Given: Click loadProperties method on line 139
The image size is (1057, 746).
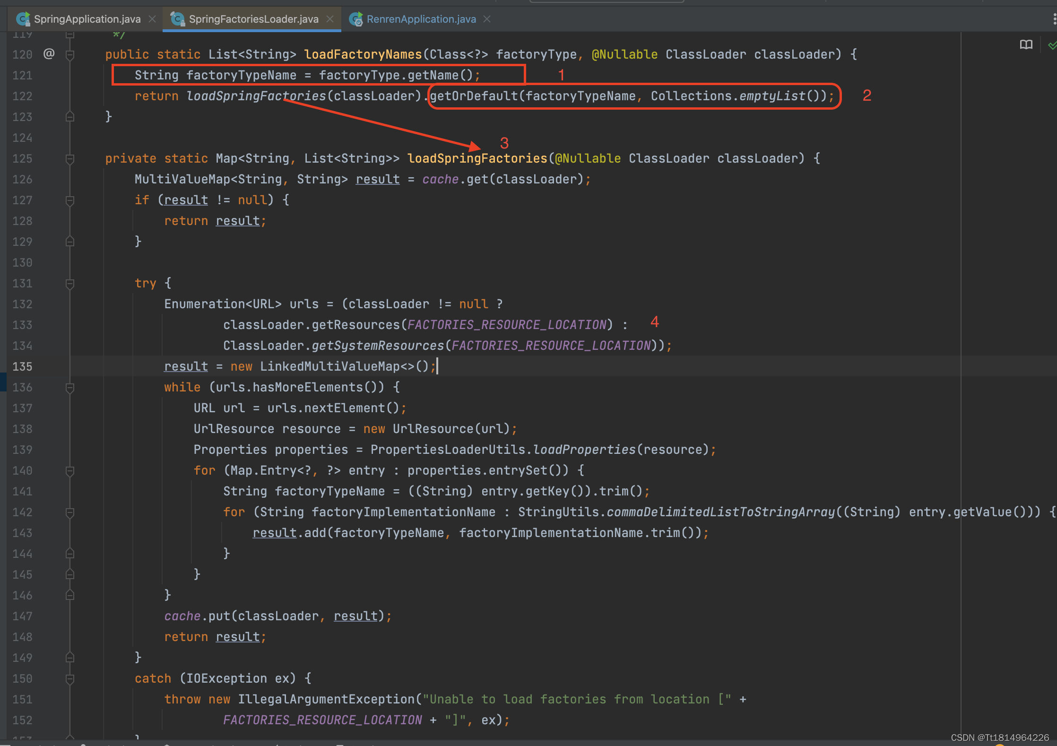Looking at the screenshot, I should tap(585, 450).
